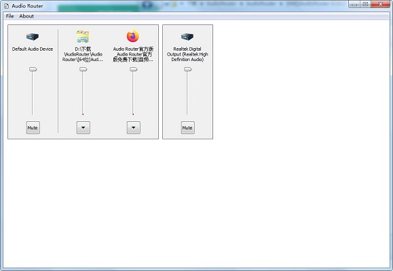Open the About menu
The height and width of the screenshot is (271, 393).
(26, 16)
